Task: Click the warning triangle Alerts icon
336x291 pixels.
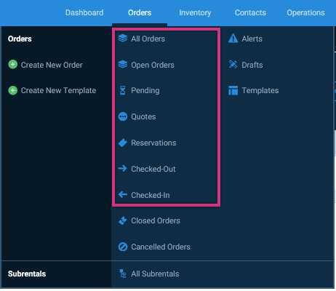Action: (x=233, y=39)
